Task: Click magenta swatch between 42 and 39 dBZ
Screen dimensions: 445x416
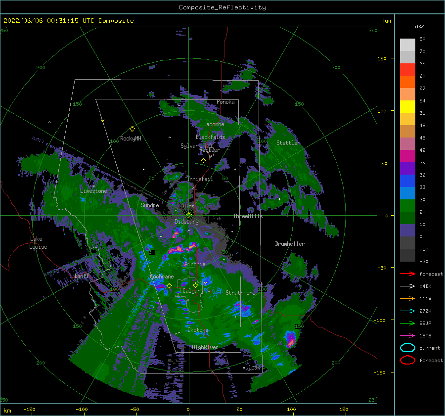Action: [x=407, y=156]
